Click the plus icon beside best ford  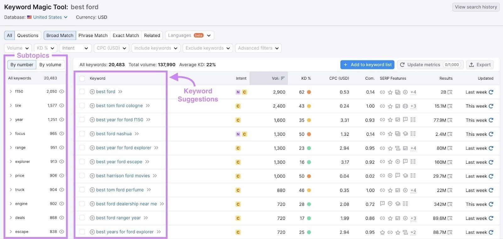click(92, 92)
